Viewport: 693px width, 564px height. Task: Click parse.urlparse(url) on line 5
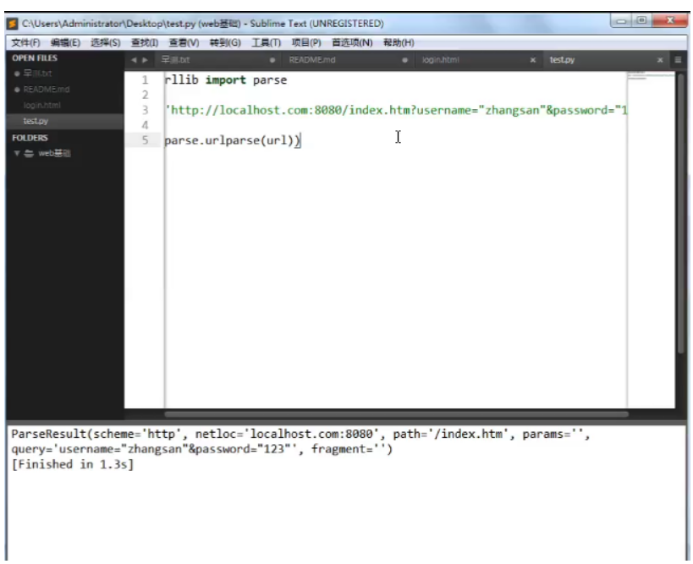(232, 140)
